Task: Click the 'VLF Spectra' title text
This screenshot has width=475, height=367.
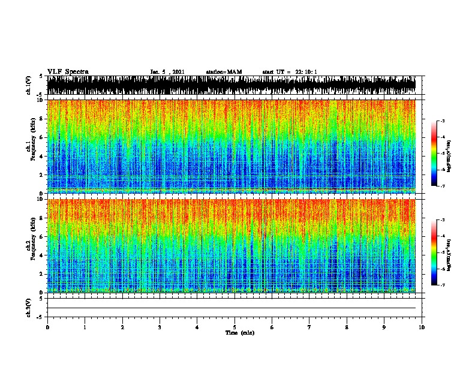Action: point(68,71)
